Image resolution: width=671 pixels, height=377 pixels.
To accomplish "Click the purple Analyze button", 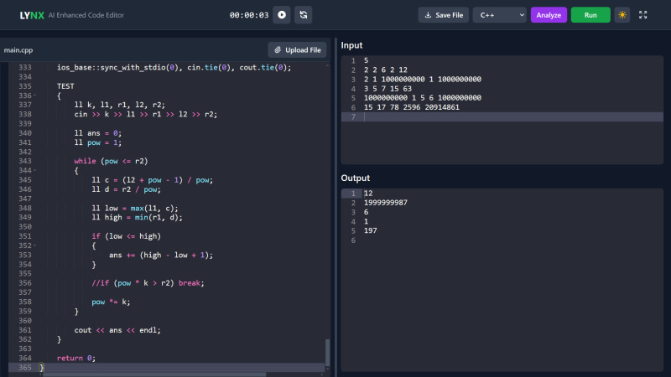I will click(549, 15).
